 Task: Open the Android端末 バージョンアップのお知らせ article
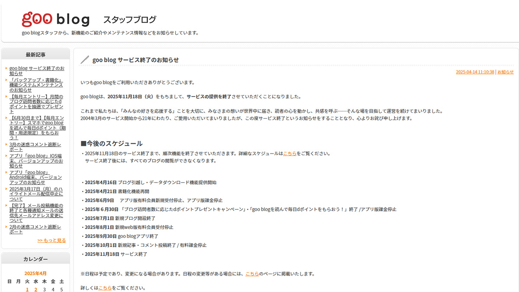pyautogui.click(x=35, y=177)
